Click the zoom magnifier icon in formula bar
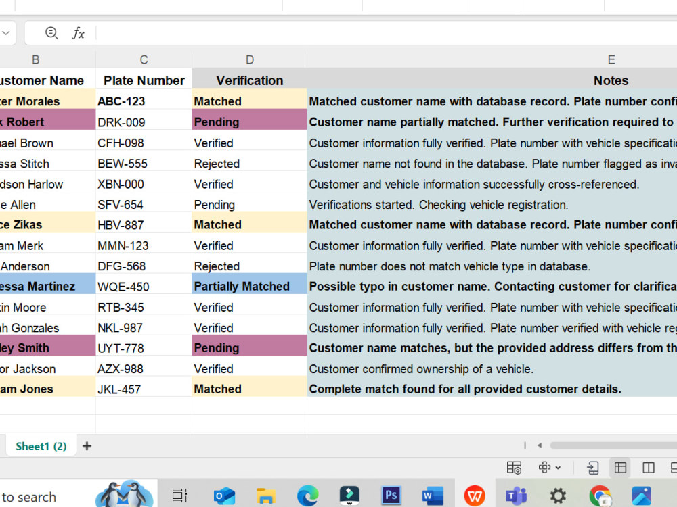 [51, 32]
